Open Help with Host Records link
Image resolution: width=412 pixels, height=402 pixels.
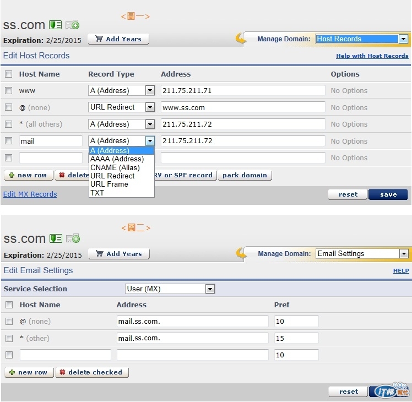[372, 56]
